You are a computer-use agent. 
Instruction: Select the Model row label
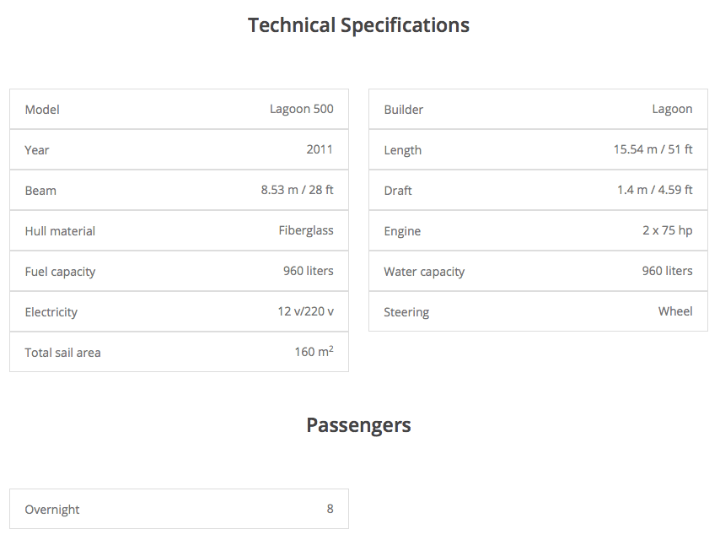click(42, 110)
